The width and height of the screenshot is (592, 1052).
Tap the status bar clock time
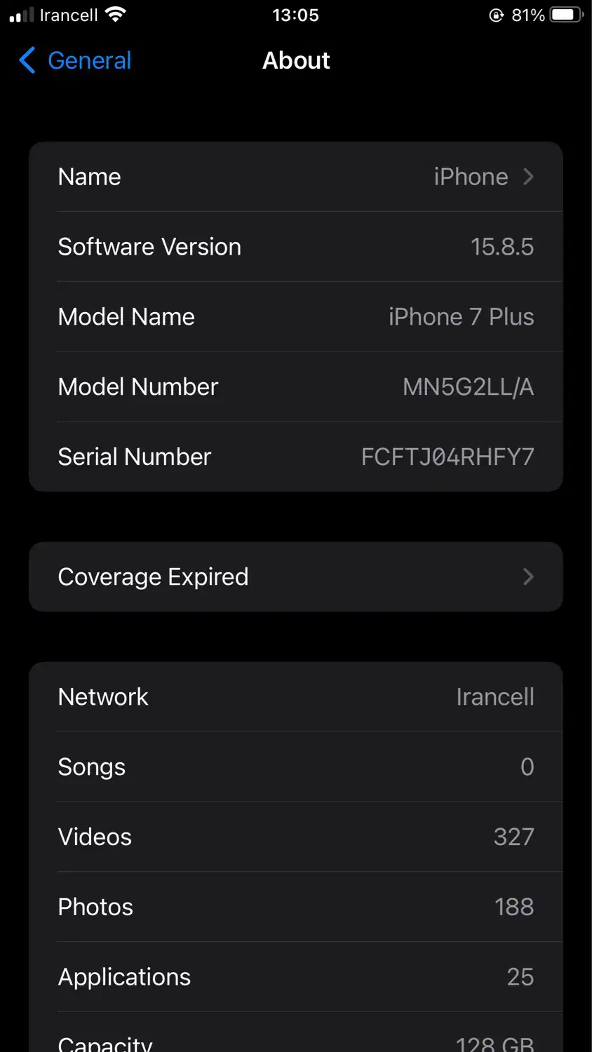coord(295,15)
